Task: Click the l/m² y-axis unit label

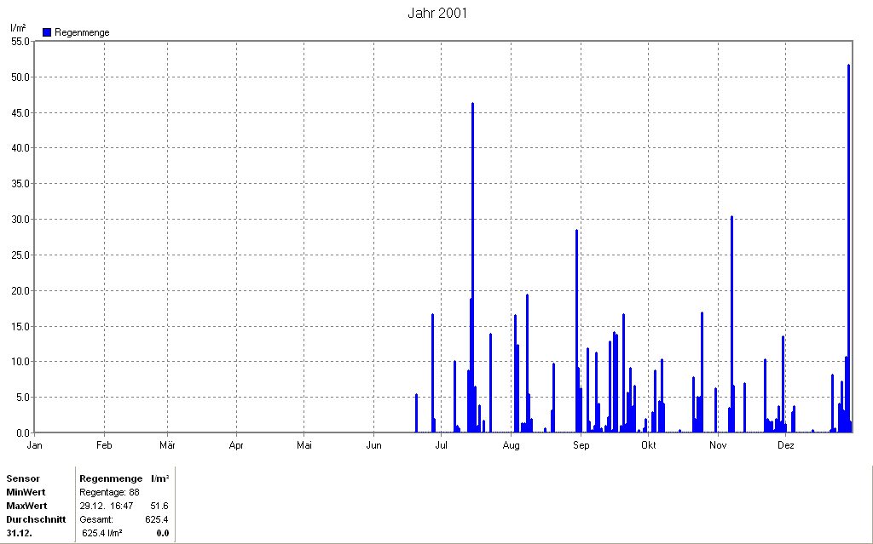Action: pyautogui.click(x=19, y=28)
